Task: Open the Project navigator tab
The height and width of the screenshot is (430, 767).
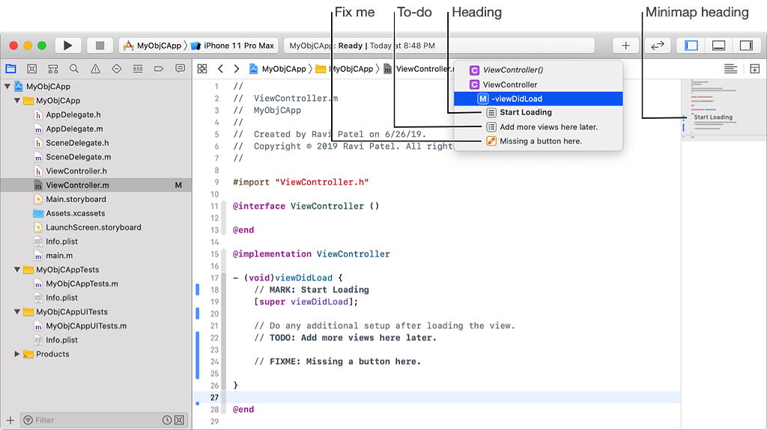Action: click(10, 69)
